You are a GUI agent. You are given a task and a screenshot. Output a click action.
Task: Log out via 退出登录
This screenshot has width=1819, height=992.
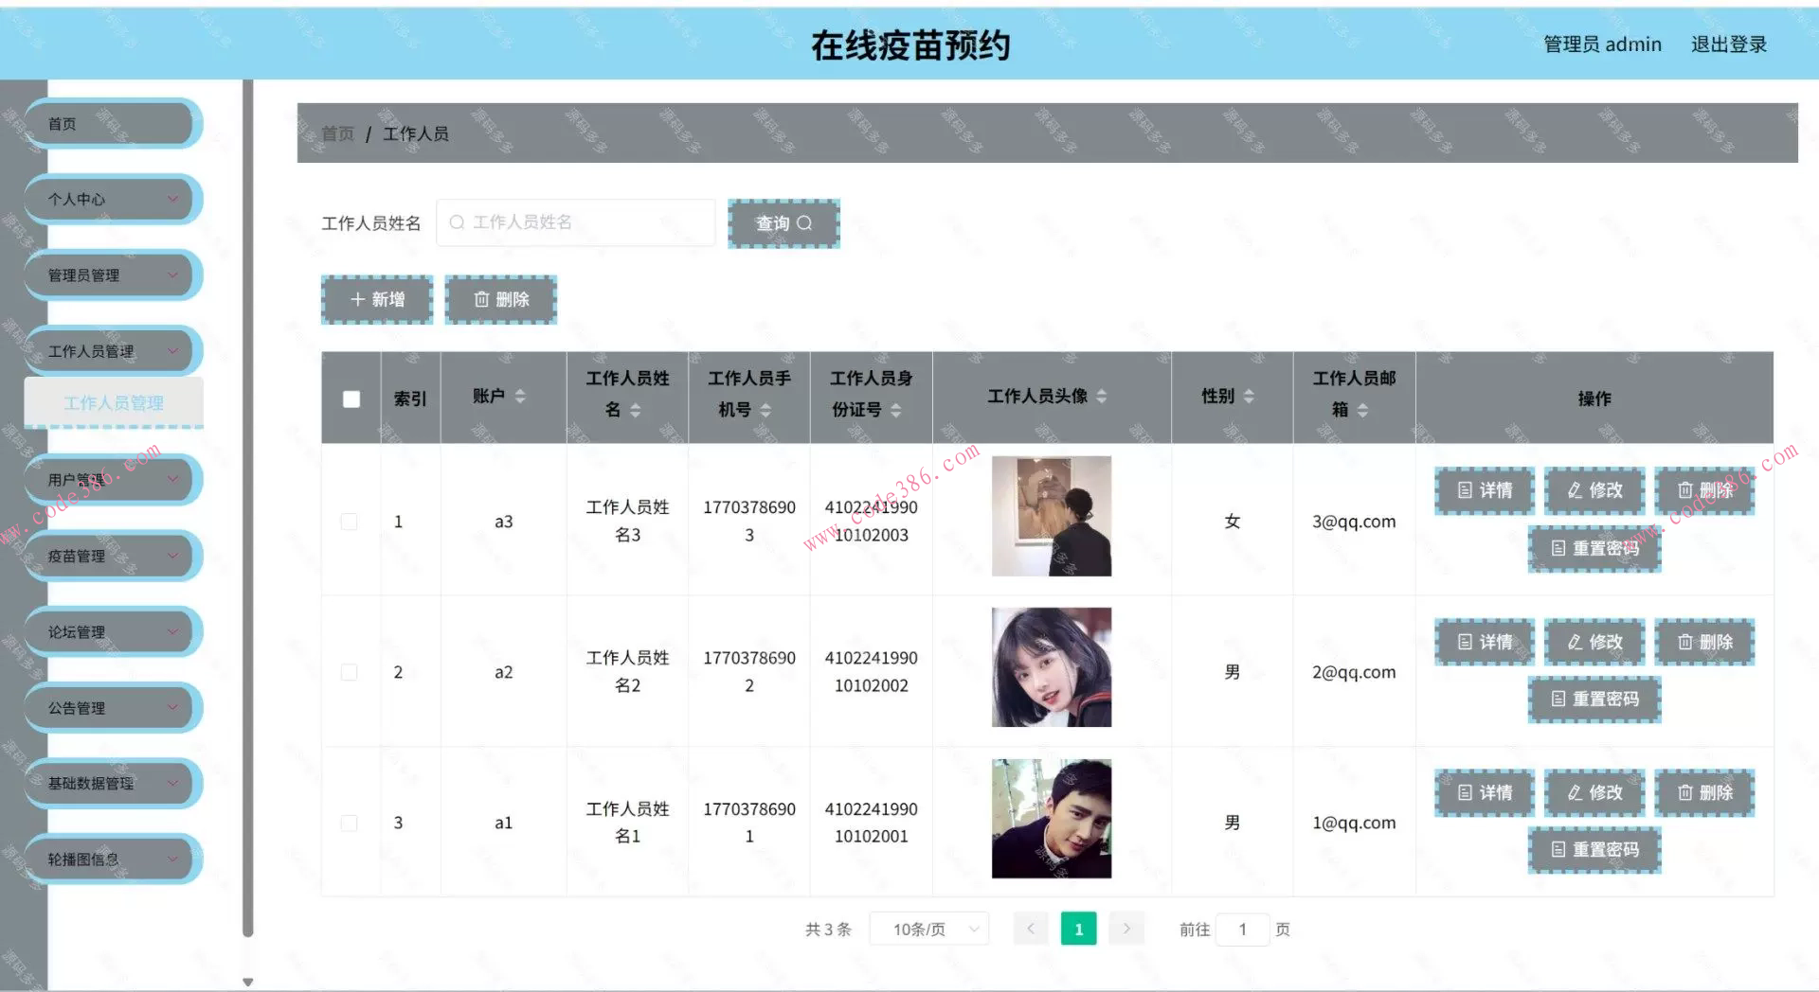click(1729, 44)
